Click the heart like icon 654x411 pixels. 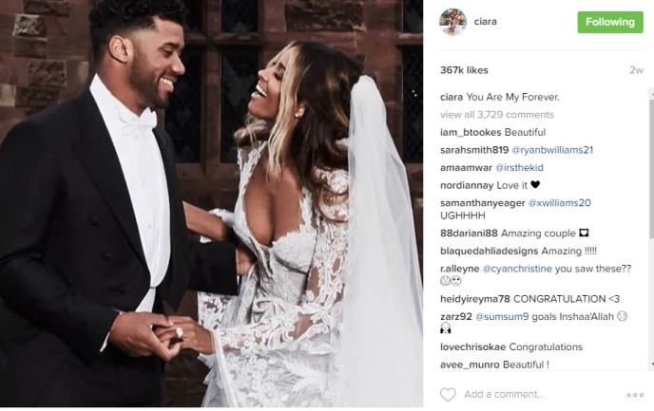[448, 394]
